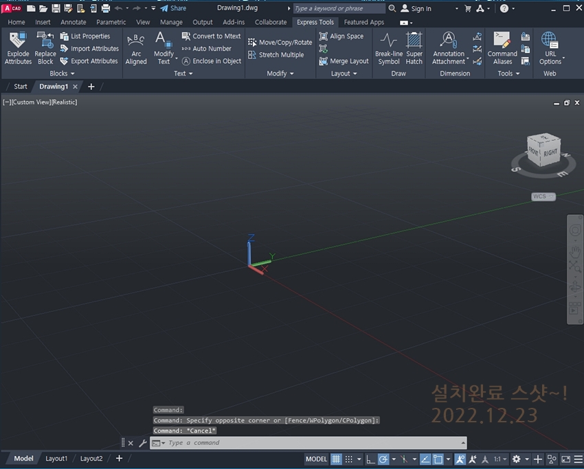Expand the Blocks panel dropdown
The height and width of the screenshot is (469, 584).
click(x=63, y=73)
